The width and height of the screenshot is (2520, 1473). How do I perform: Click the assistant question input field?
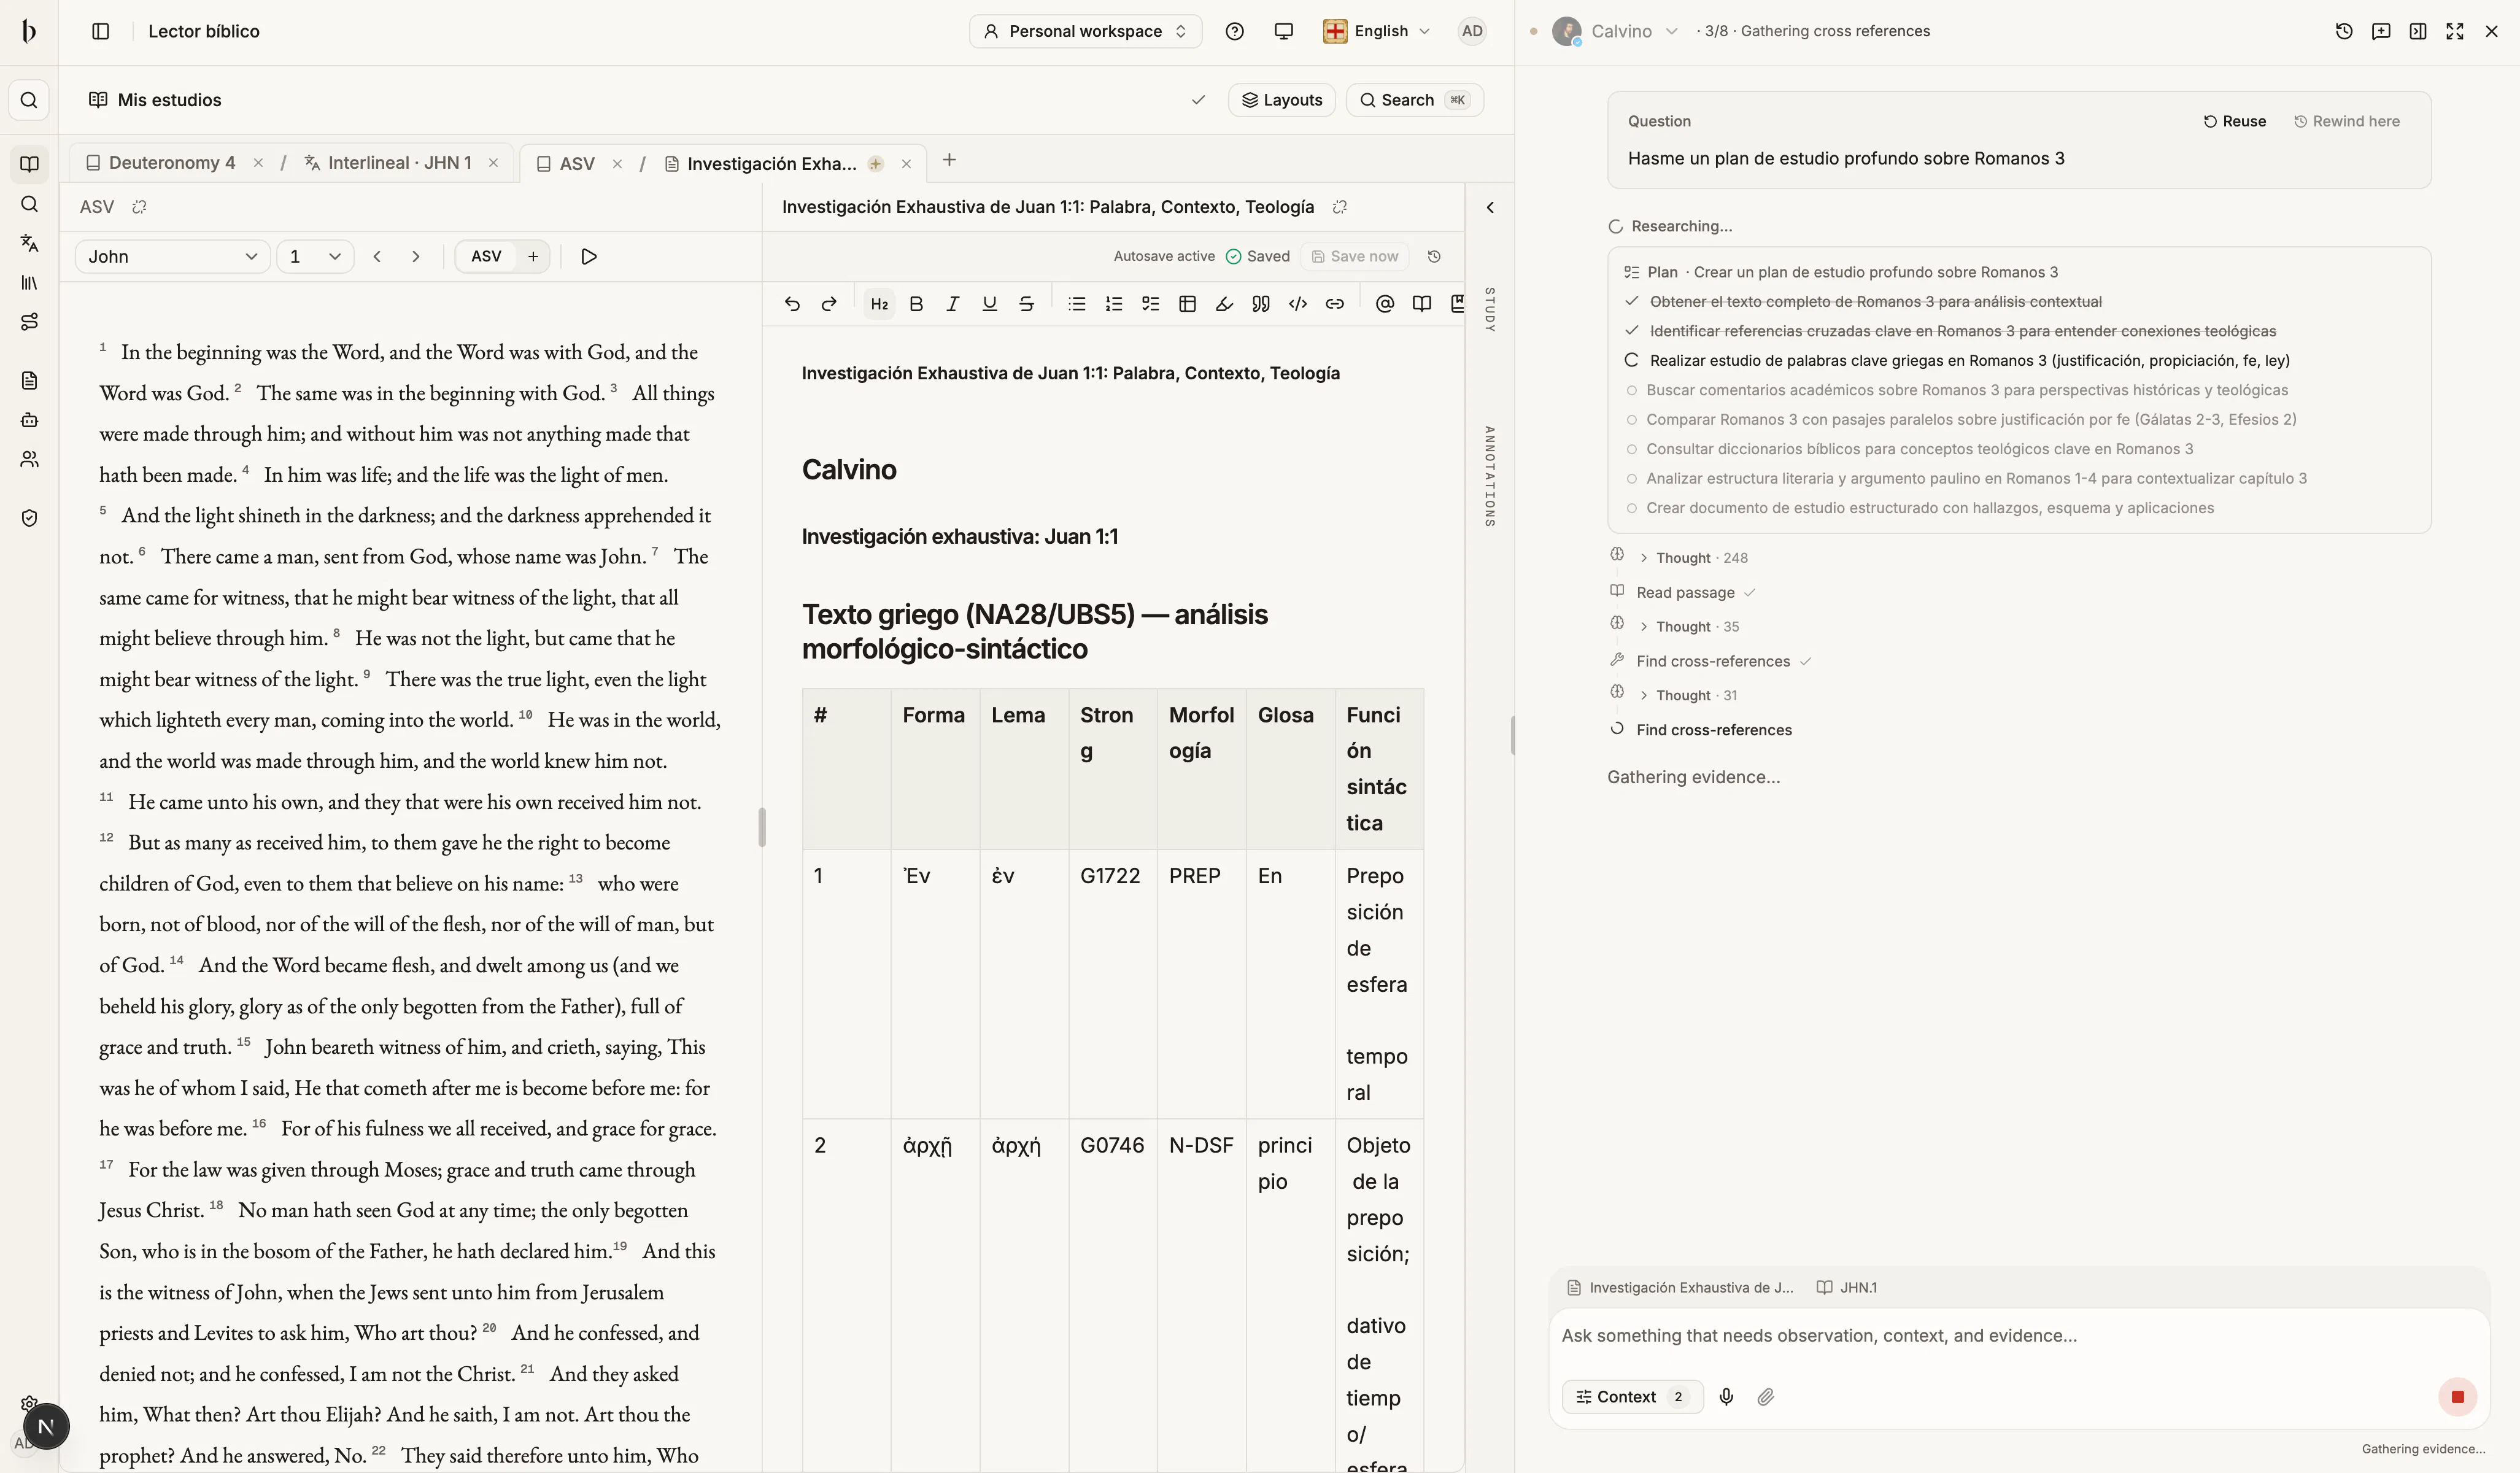tap(2018, 1336)
